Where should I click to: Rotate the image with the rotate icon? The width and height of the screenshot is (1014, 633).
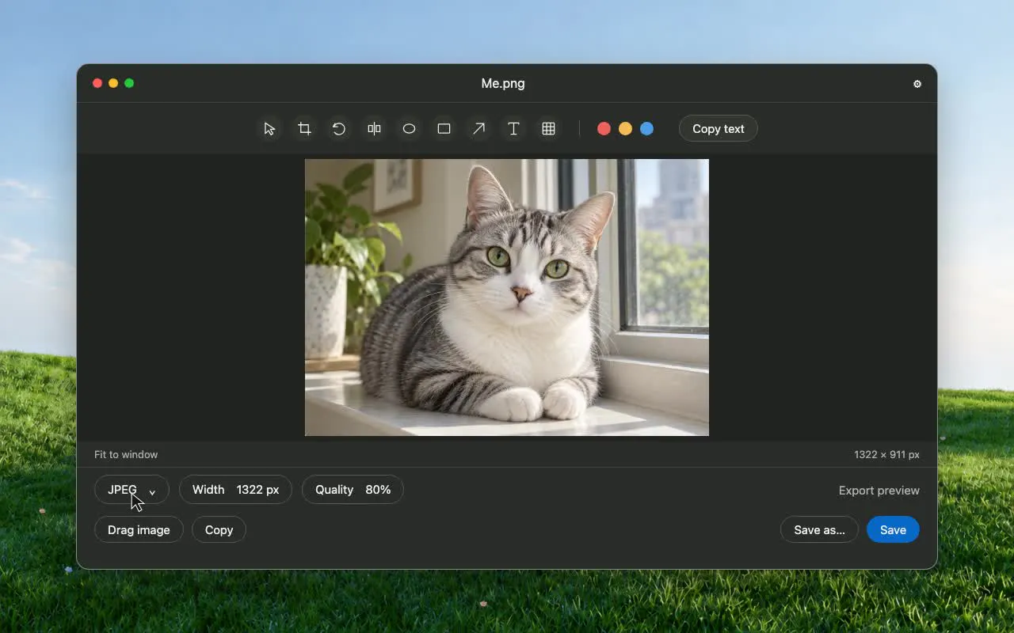pyautogui.click(x=339, y=129)
